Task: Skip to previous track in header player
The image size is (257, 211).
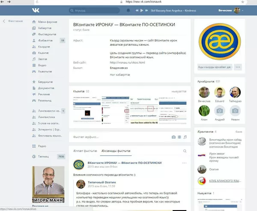Action: (x=137, y=10)
